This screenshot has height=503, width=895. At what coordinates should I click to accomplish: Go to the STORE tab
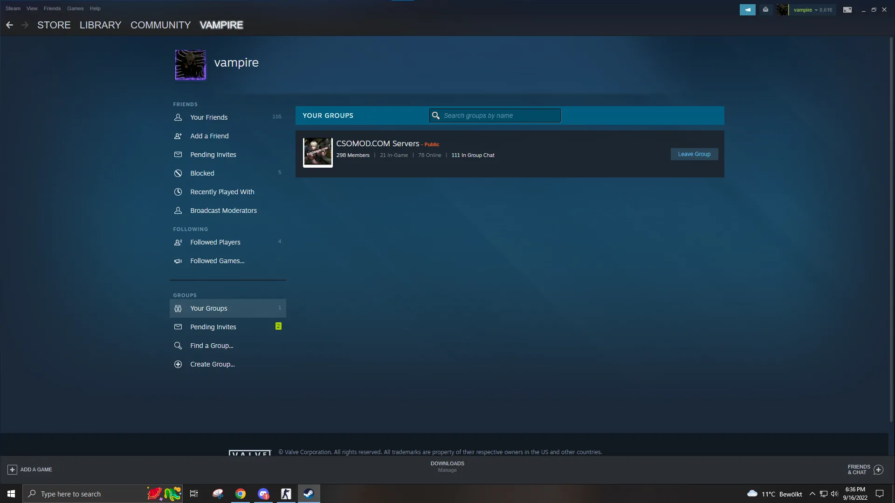click(54, 25)
